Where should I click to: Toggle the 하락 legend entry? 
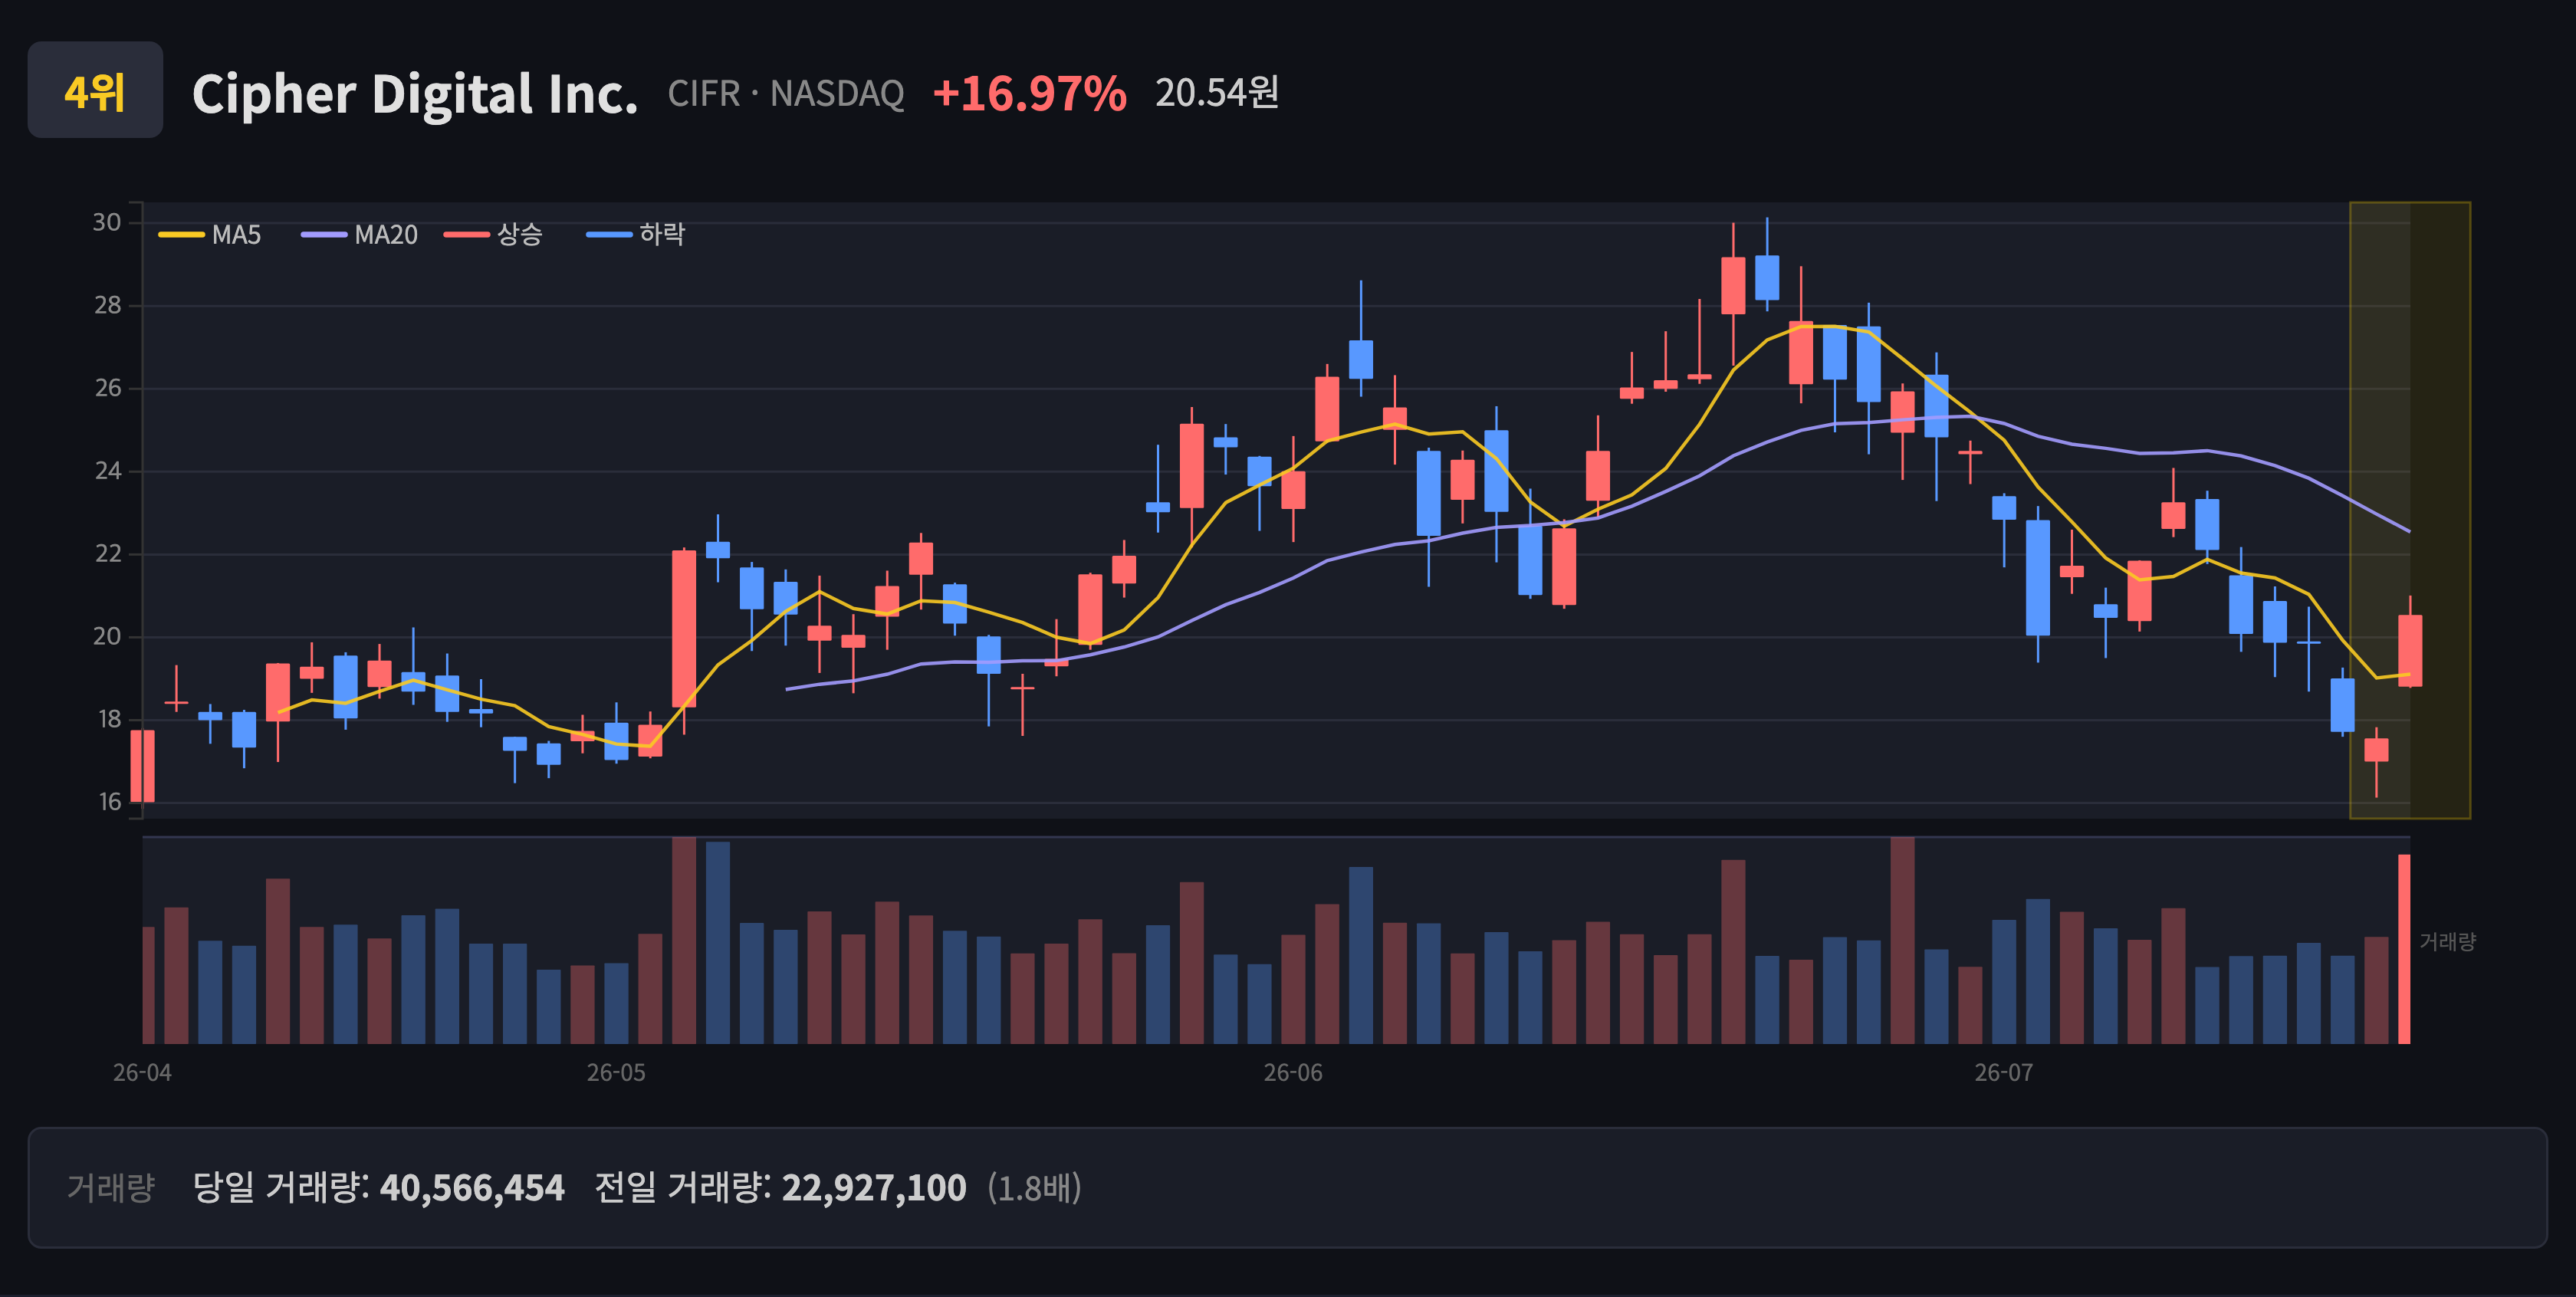pos(636,235)
